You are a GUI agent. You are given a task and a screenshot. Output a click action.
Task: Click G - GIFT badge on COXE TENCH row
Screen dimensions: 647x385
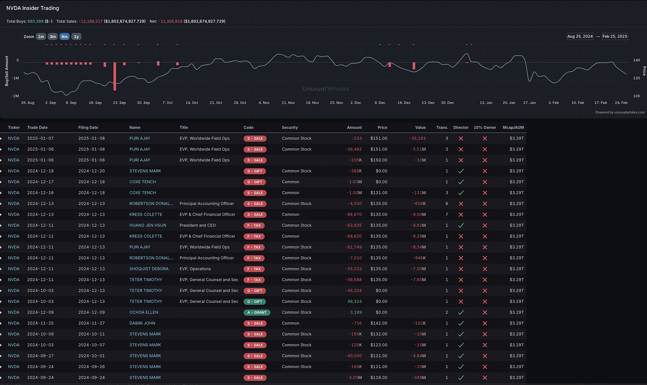pyautogui.click(x=255, y=182)
